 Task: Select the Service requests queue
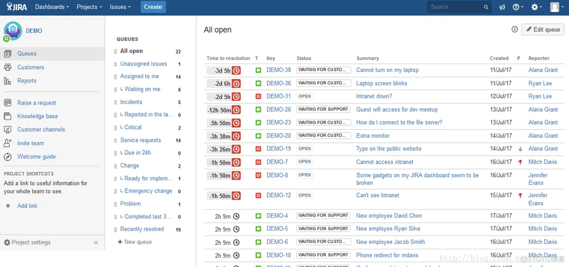coord(140,140)
